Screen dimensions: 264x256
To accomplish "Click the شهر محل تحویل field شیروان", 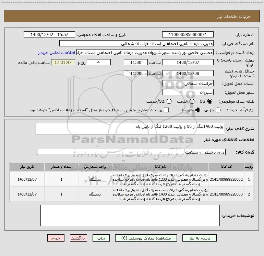I will 188,92.
